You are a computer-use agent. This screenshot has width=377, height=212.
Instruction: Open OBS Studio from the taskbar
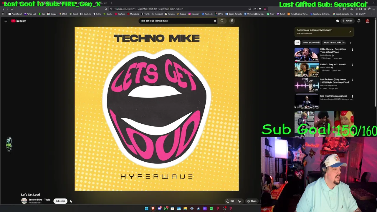[224, 209]
